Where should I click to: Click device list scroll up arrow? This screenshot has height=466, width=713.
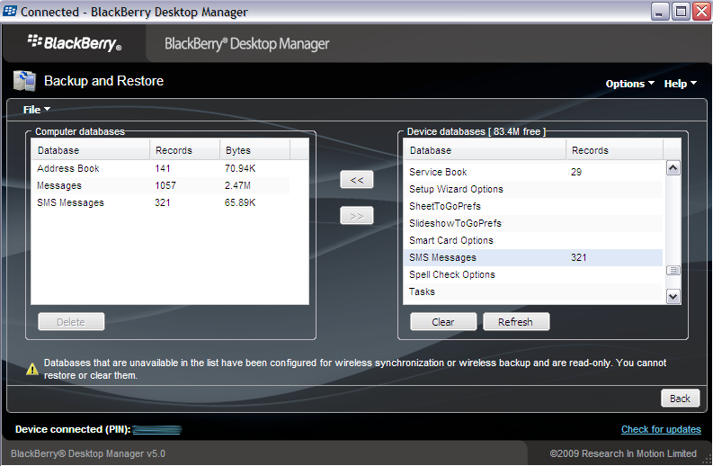[x=673, y=168]
